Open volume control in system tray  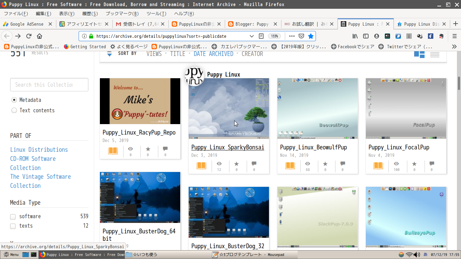click(x=417, y=255)
